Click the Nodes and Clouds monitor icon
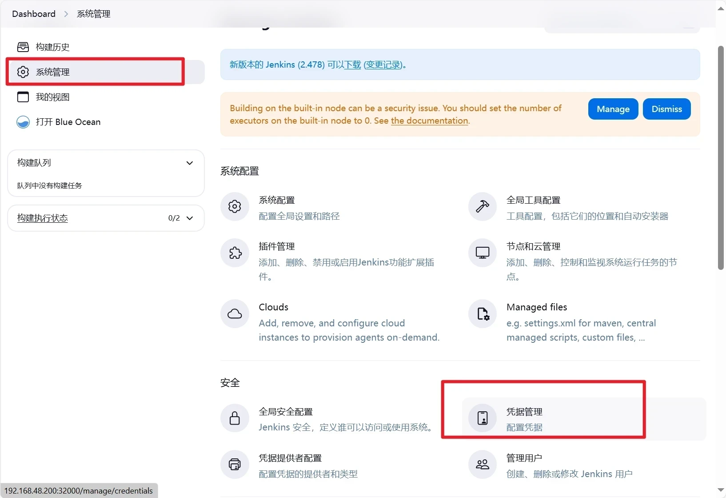The image size is (726, 498). click(482, 253)
